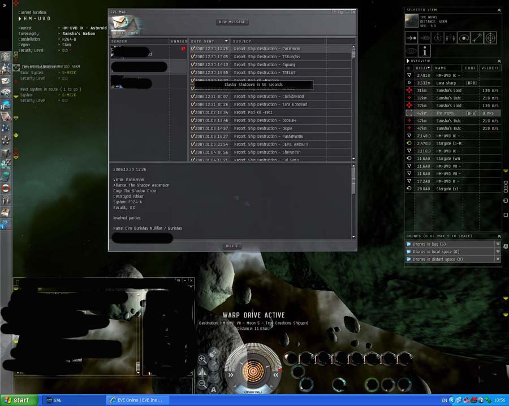Switch to EVE taskbar button
This screenshot has height=406, width=509.
click(74, 400)
